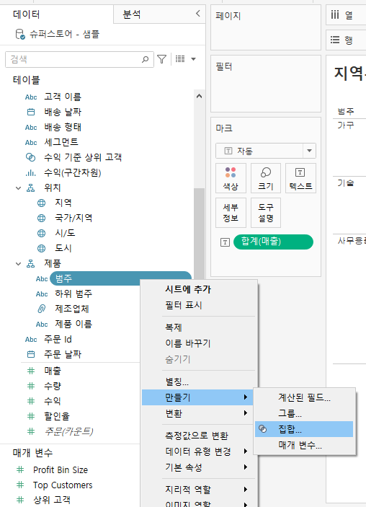Screen dimensions: 366x507
Task: Choose 그룹... from submenu
Action: point(290,413)
